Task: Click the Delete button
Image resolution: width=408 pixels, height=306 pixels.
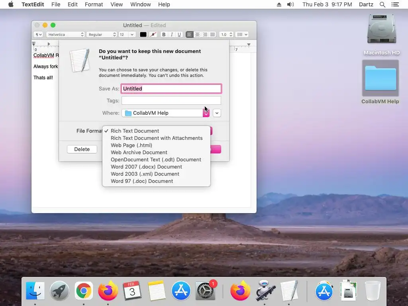Action: [x=82, y=149]
